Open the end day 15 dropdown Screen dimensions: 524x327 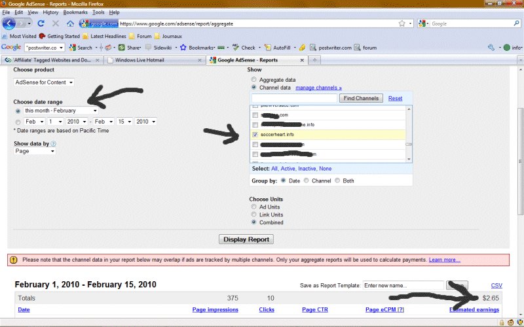point(124,122)
